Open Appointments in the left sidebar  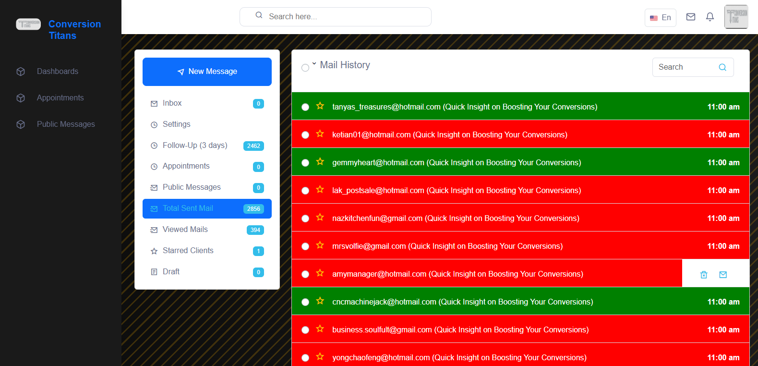point(60,98)
